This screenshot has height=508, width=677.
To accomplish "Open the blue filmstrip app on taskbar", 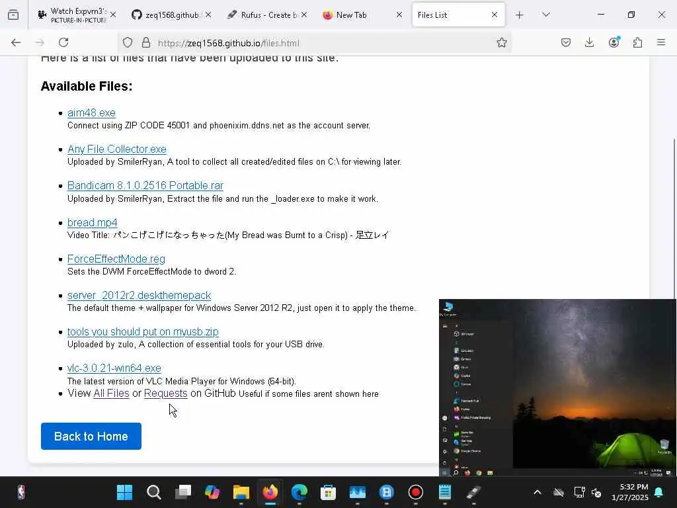I will coord(386,492).
